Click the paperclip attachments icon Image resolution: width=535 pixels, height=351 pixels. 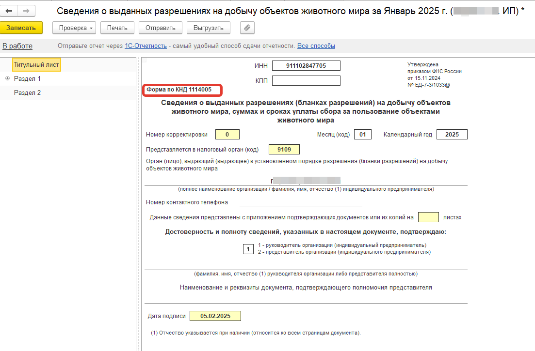247,28
